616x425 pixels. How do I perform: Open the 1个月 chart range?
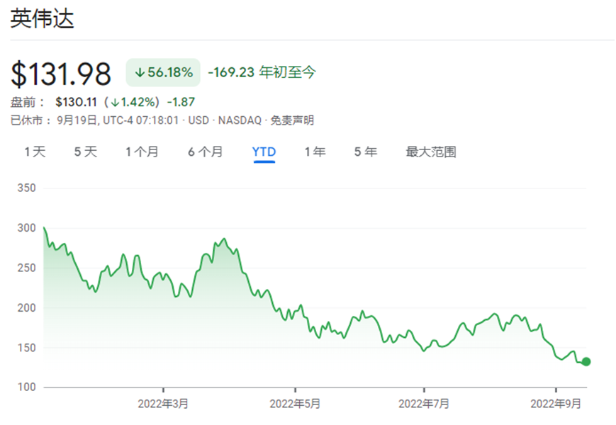[142, 152]
